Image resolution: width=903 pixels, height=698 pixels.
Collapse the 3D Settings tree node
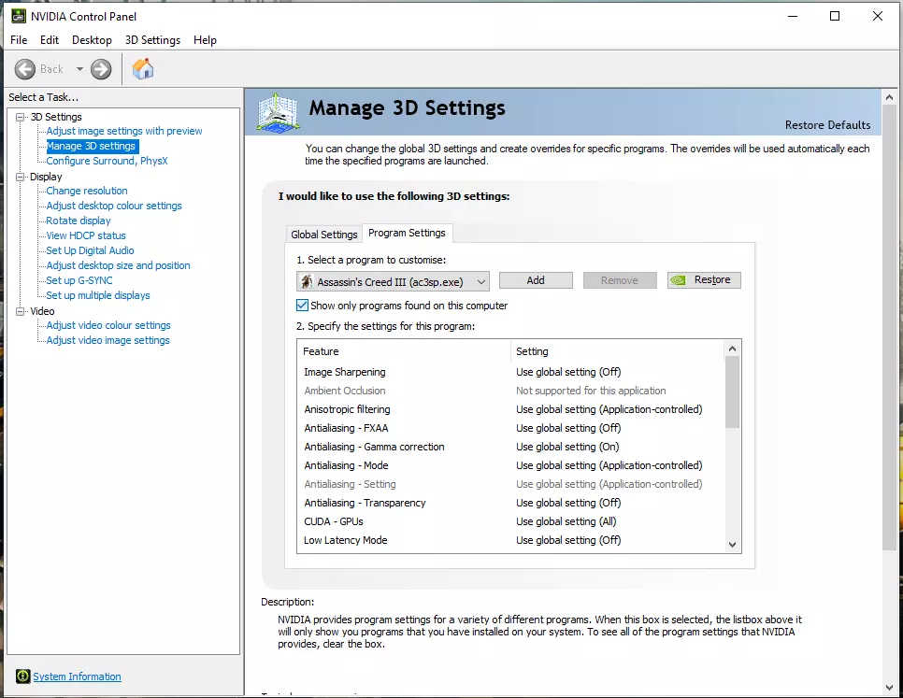click(21, 117)
